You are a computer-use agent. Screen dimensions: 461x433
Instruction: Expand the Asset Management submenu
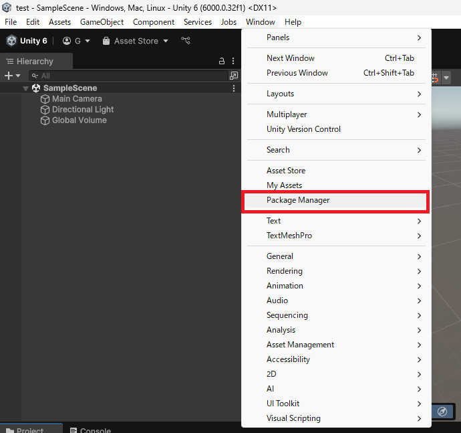pos(336,345)
